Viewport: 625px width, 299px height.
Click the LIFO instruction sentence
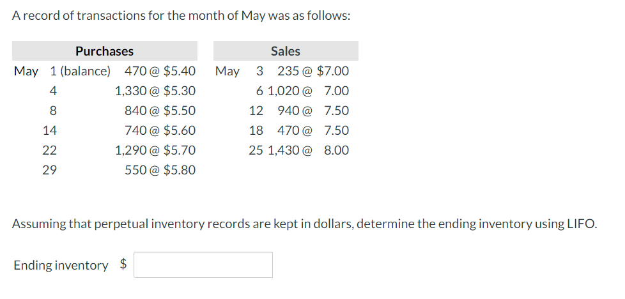click(x=305, y=224)
